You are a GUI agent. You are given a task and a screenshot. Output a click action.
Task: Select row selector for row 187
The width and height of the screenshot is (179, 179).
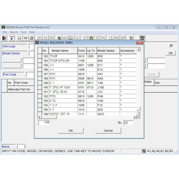[40, 74]
